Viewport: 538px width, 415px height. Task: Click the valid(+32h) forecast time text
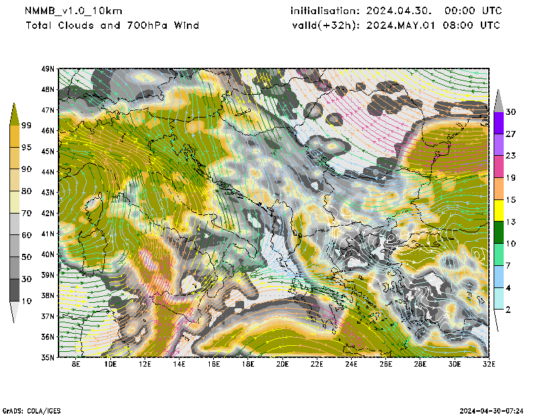[395, 26]
